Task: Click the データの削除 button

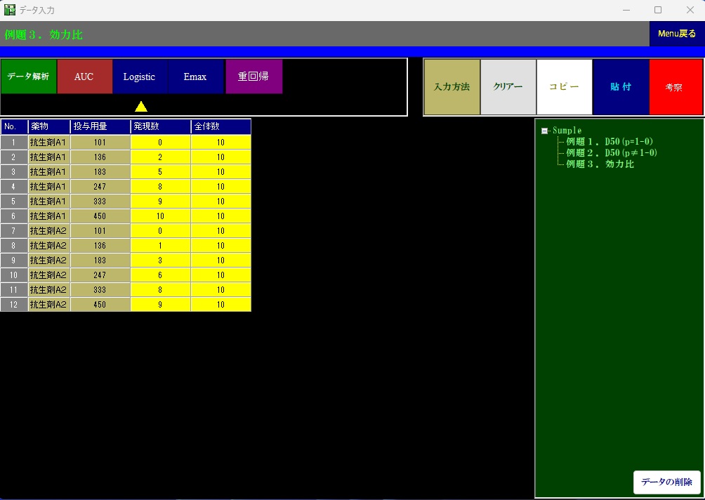Action: 666,482
